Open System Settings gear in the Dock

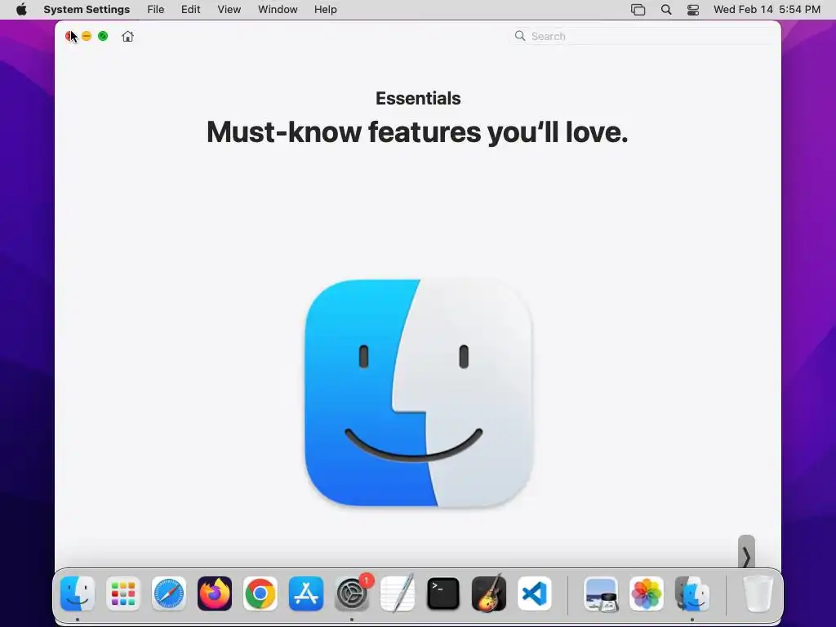pyautogui.click(x=352, y=594)
